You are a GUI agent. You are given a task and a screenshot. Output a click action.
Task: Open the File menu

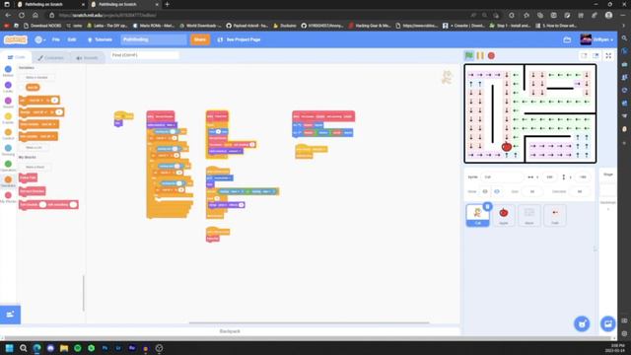pos(56,39)
